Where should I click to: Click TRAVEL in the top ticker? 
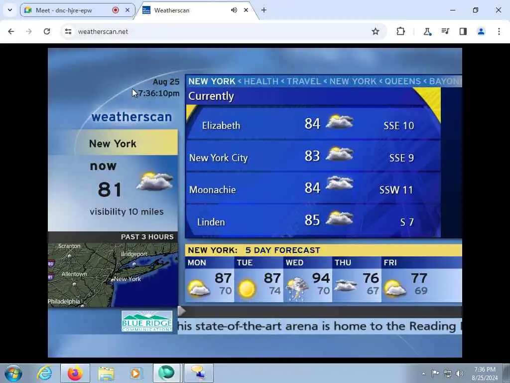[x=303, y=81]
